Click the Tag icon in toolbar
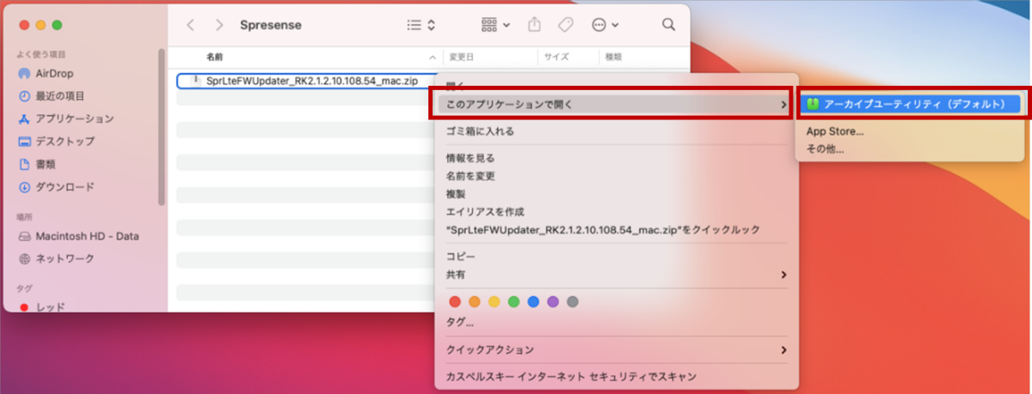 [x=565, y=25]
